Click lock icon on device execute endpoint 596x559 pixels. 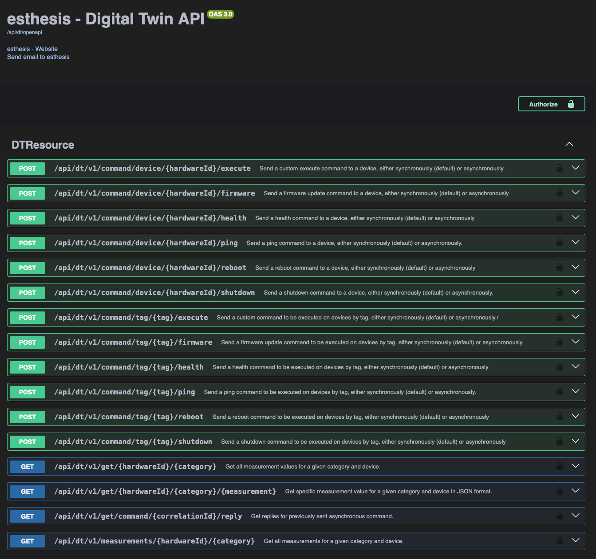[x=560, y=168]
